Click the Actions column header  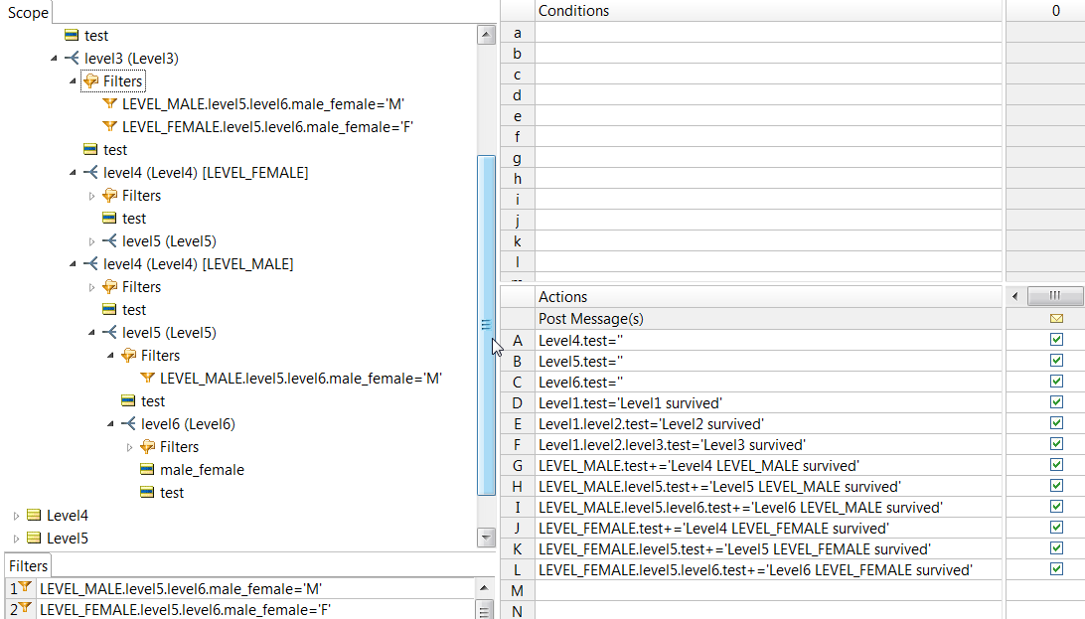[769, 297]
